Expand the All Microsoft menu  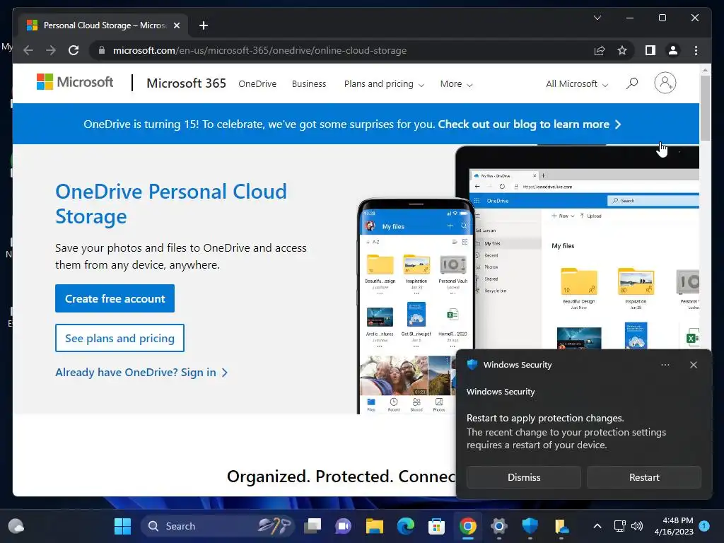coord(577,83)
